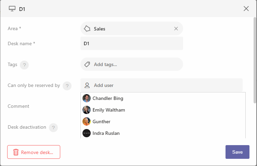257x166 pixels.
Task: Click the Desk name input field
Action: (132, 43)
